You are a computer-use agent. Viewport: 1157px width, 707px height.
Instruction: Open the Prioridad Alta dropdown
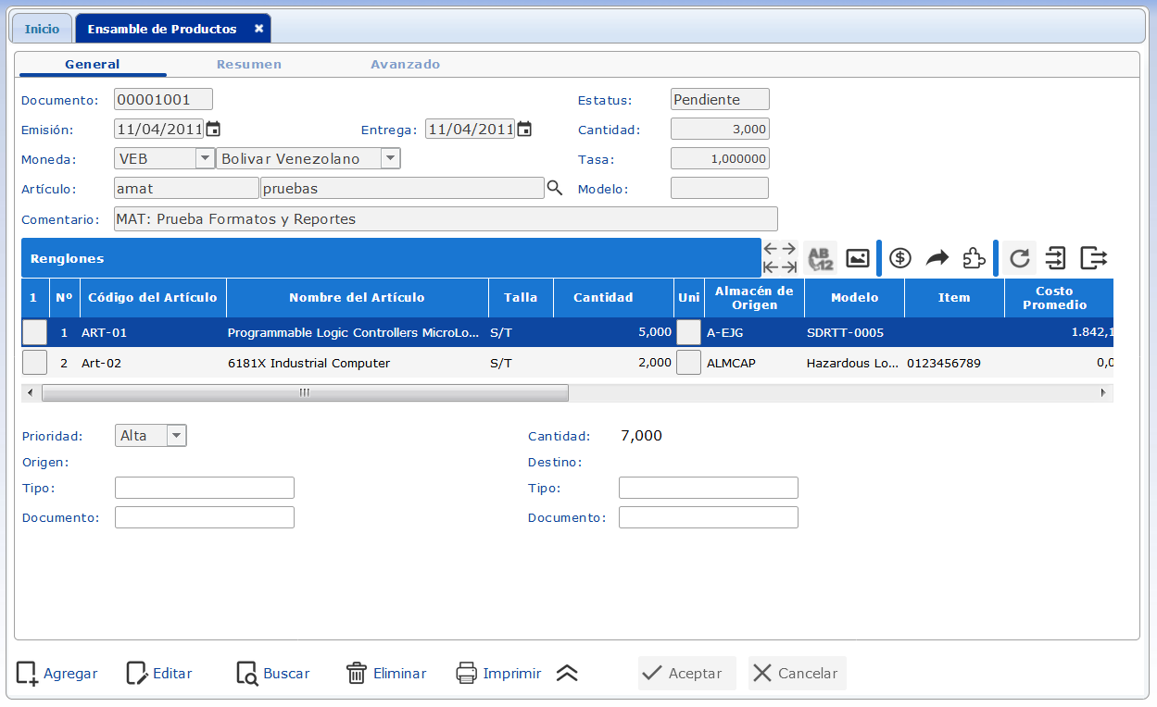176,435
